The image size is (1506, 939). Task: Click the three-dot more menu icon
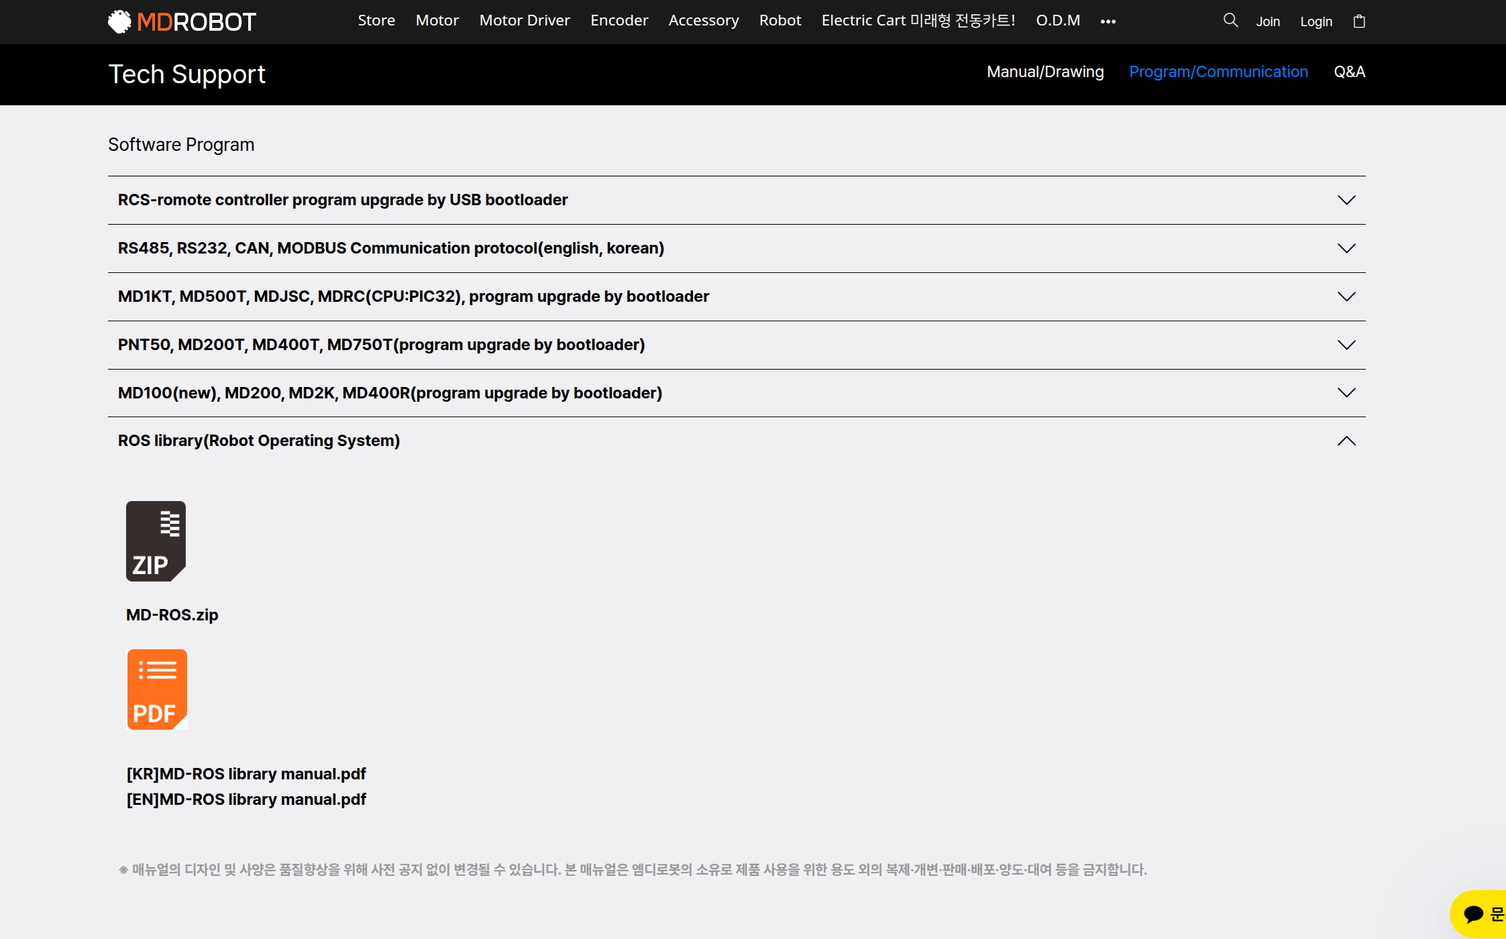tap(1108, 21)
